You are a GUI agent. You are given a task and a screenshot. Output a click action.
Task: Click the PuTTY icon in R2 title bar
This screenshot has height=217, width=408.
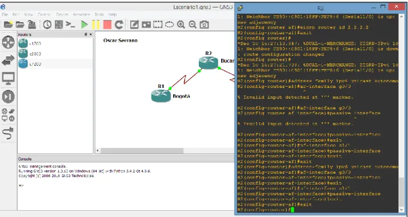point(240,8)
